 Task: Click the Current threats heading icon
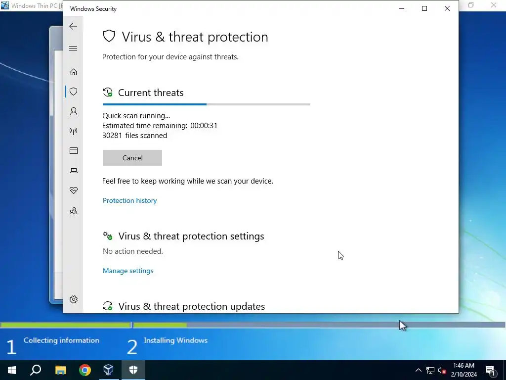click(x=108, y=93)
